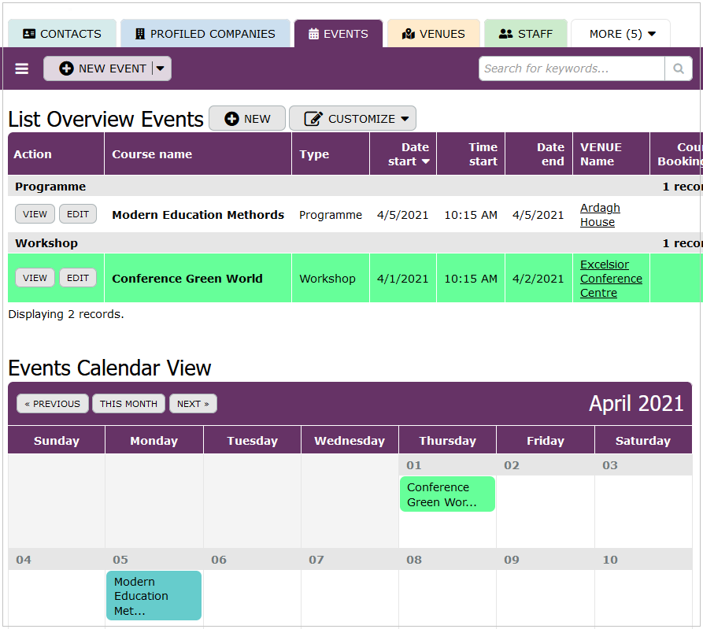
Task: Click the plus icon on New Event
Action: click(67, 68)
